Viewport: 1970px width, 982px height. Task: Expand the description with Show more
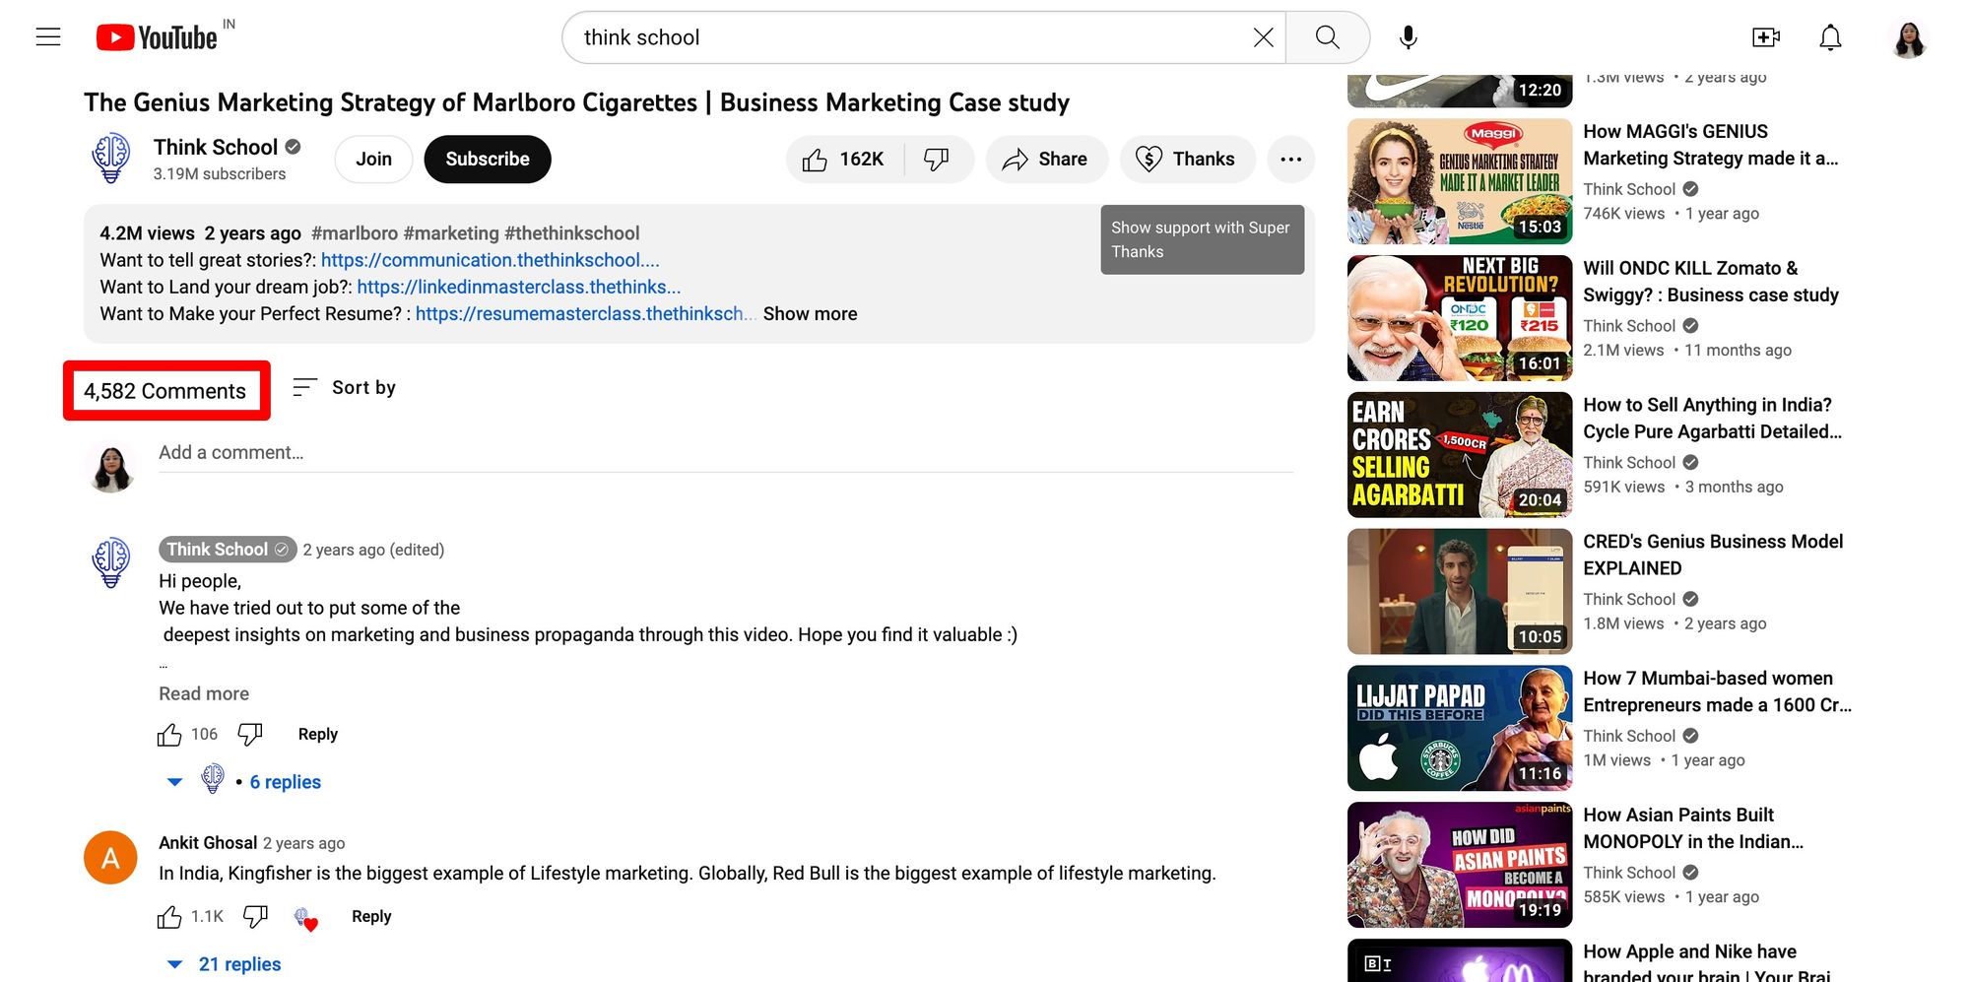pyautogui.click(x=810, y=313)
